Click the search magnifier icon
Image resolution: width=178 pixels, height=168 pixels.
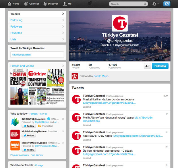coord(145,4)
